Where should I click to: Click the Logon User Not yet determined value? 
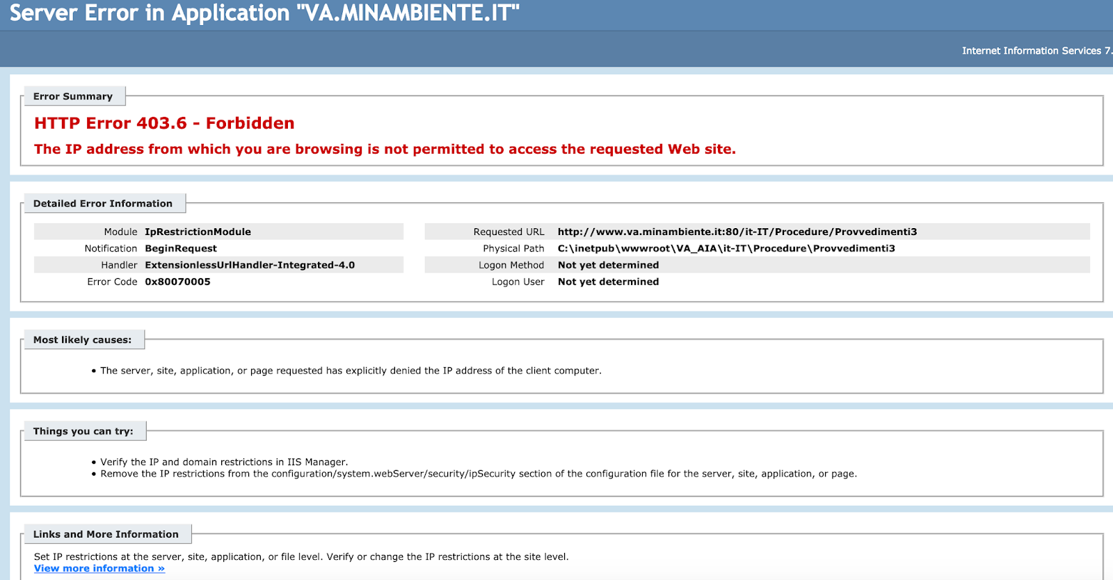click(608, 282)
